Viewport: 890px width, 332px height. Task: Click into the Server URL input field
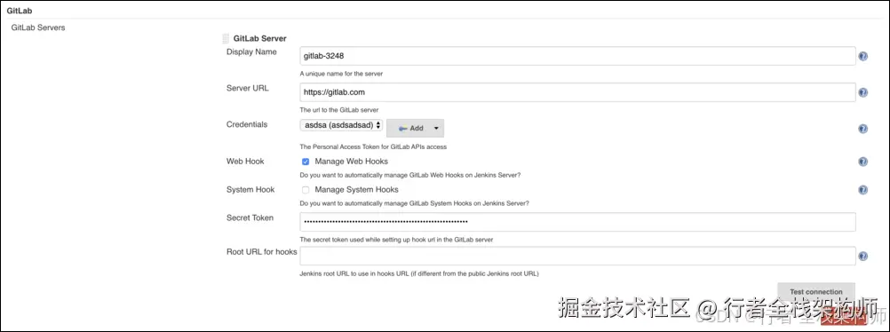coord(577,92)
